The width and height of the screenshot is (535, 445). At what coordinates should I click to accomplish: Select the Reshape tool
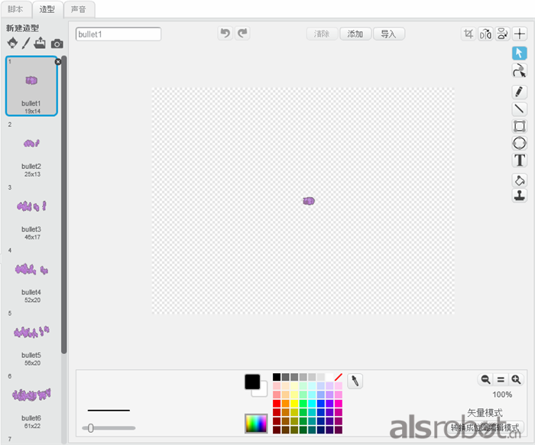[519, 70]
